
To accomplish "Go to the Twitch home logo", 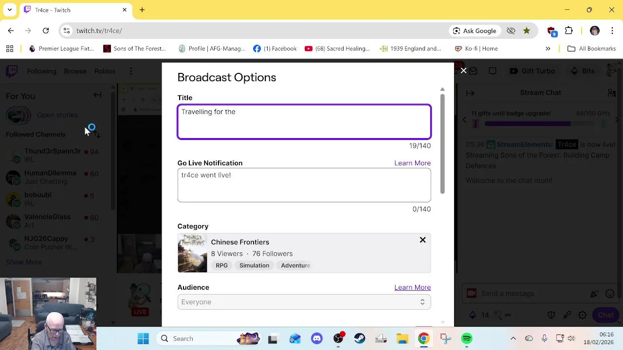I will (x=12, y=71).
